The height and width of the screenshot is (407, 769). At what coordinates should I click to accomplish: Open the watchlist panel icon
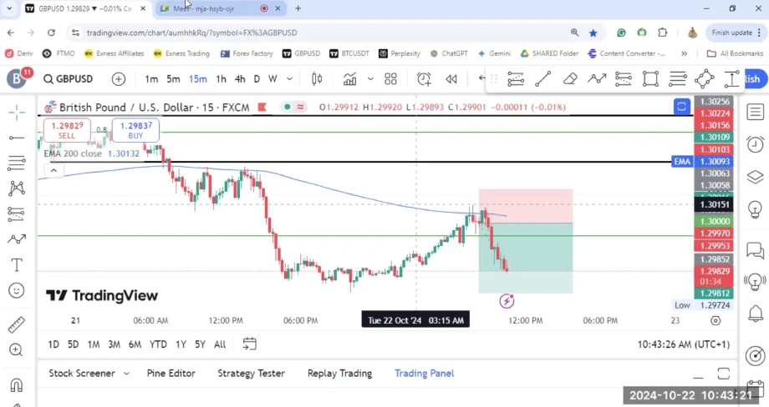pos(756,112)
